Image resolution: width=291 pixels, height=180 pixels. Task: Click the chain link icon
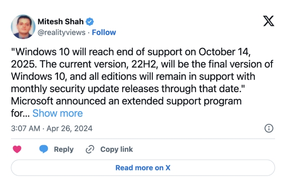click(90, 149)
